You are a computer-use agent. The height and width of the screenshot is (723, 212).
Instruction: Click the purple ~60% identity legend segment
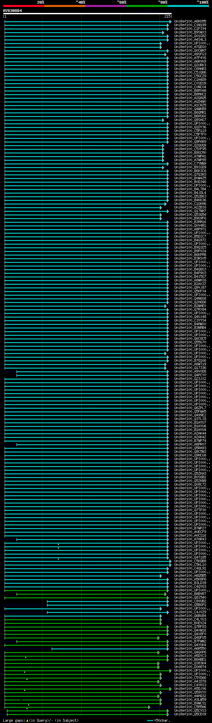106,6
